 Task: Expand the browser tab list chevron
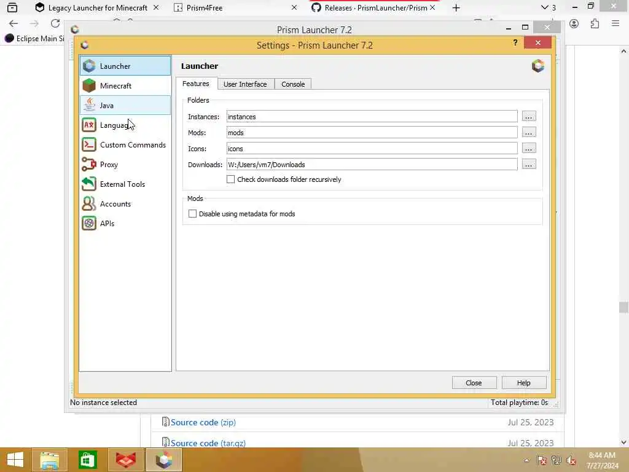(544, 7)
